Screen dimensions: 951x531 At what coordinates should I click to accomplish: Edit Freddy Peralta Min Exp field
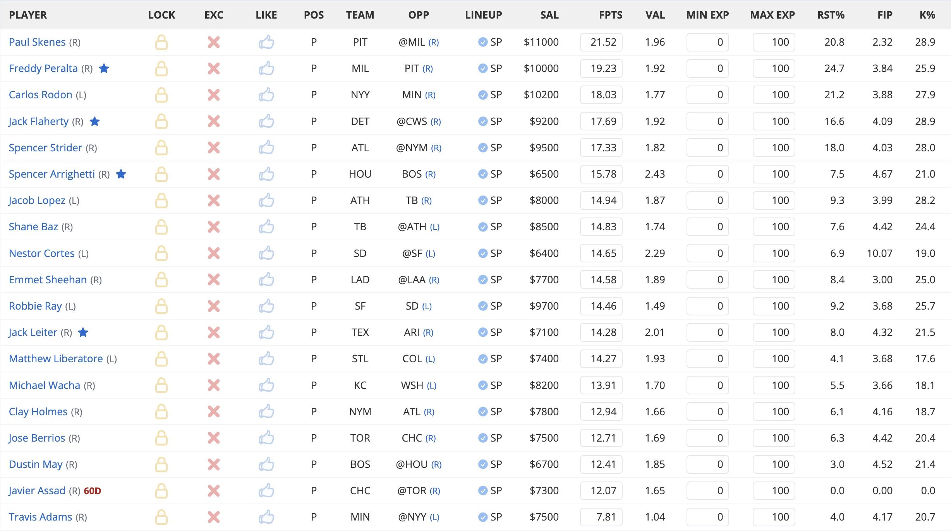coord(708,69)
